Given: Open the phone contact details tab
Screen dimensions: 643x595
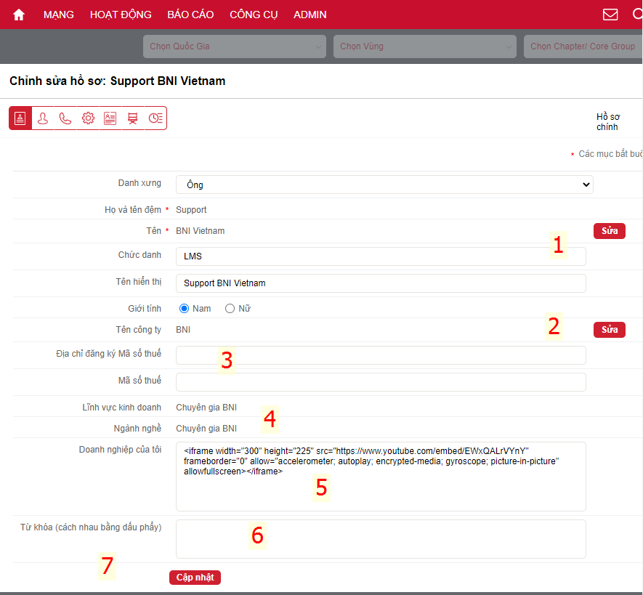Looking at the screenshot, I should (65, 118).
